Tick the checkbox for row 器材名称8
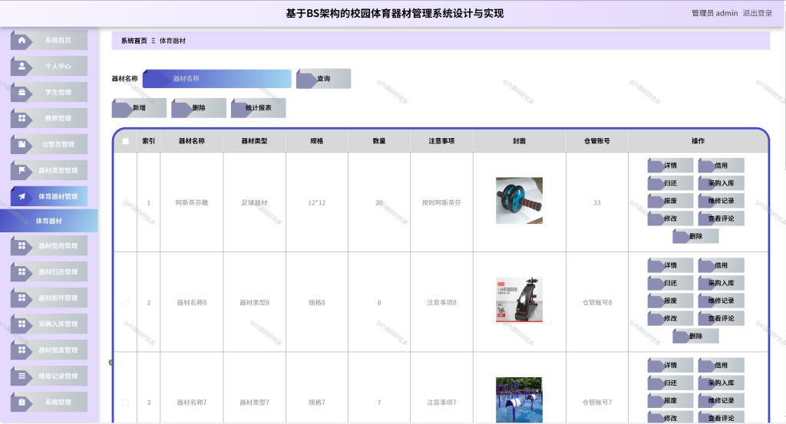786x424 pixels. pyautogui.click(x=125, y=303)
